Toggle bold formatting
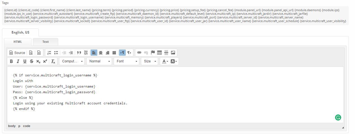Screen dimensions: 355x134 click(x=12, y=61)
